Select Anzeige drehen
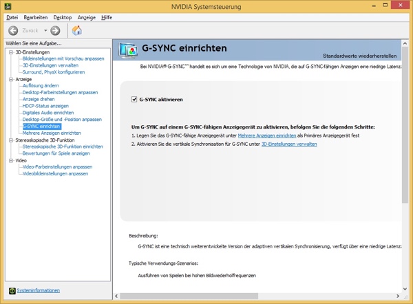This screenshot has height=304, width=413. coord(39,99)
